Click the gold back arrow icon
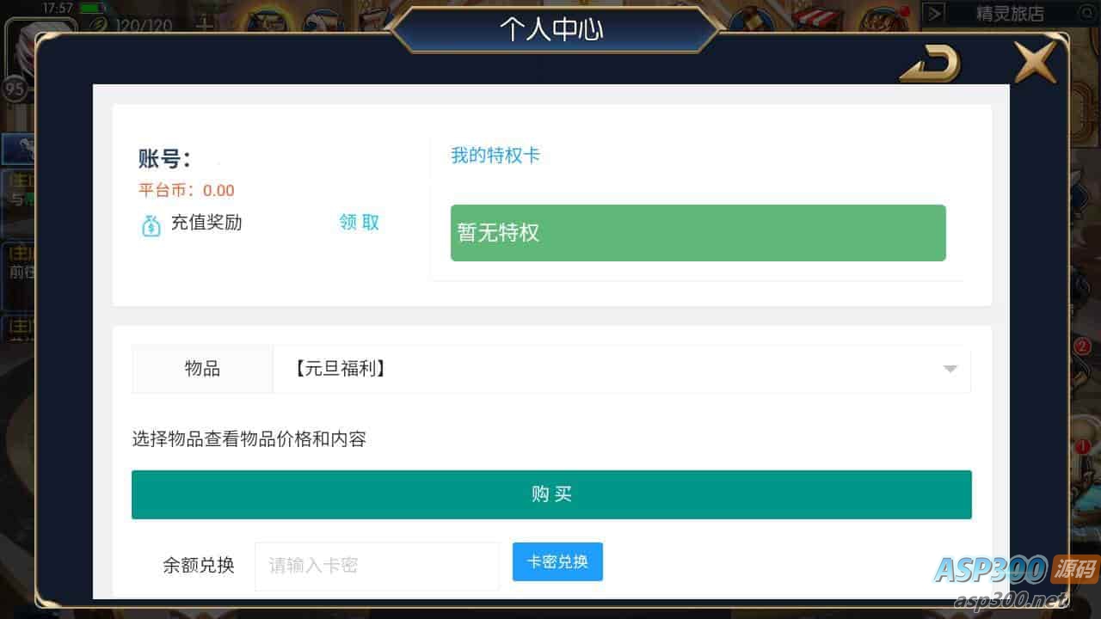Screen dimensions: 1101x619 coord(930,63)
